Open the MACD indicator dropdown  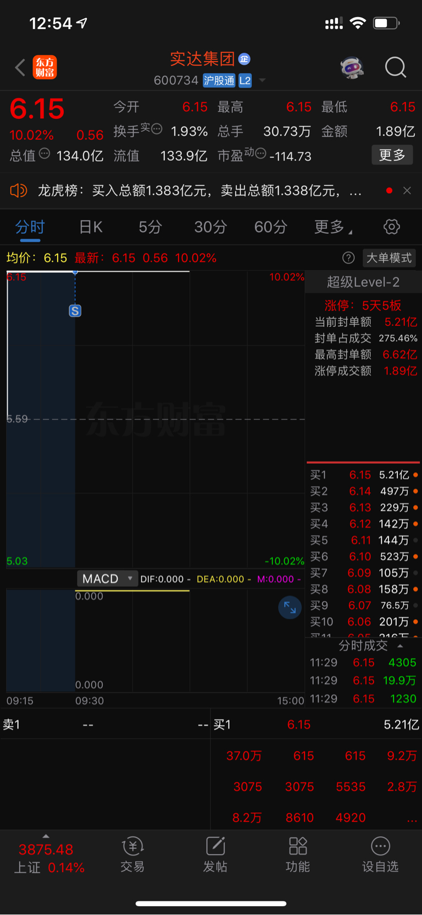tap(107, 579)
